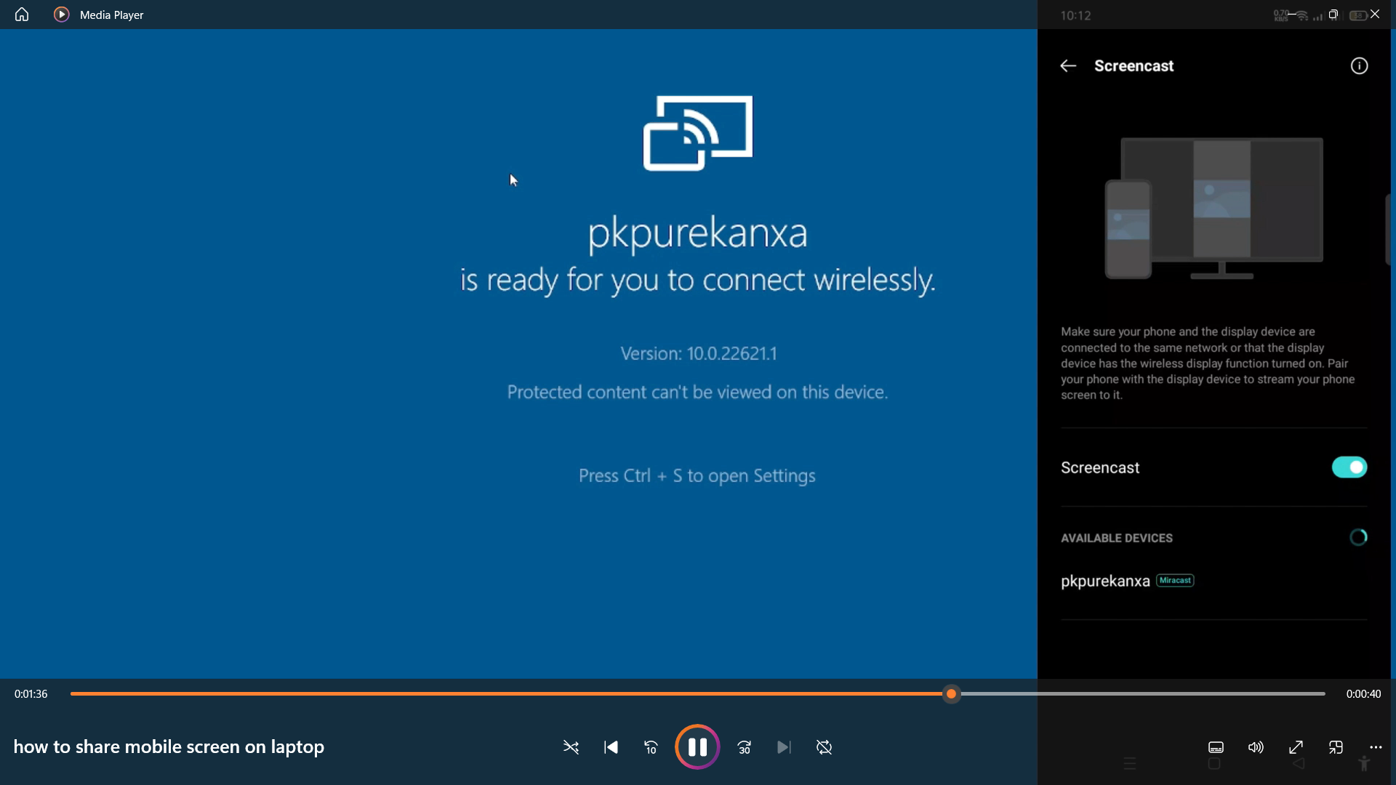
Task: Tap the Screencast info icon
Action: [1359, 66]
